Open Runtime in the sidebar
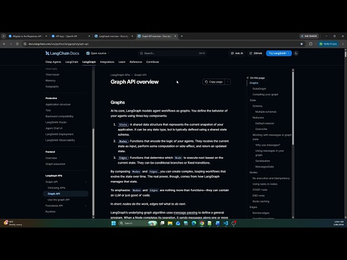This screenshot has width=347, height=260. [x=50, y=212]
